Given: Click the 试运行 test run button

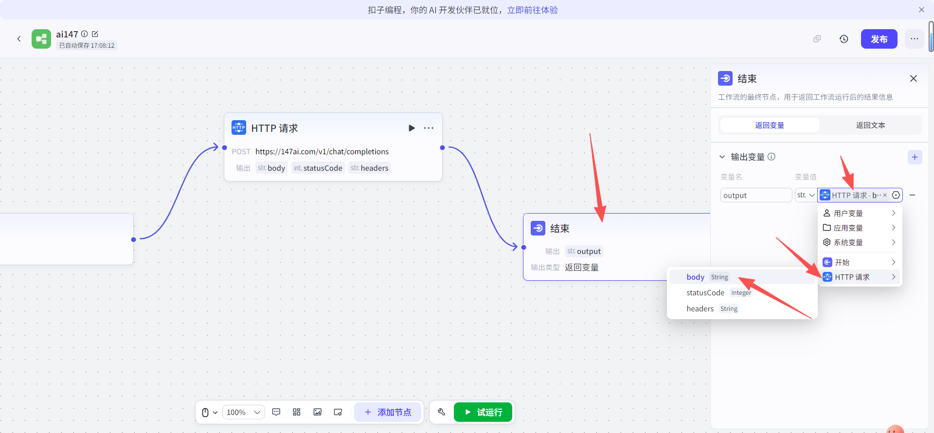Looking at the screenshot, I should click(483, 412).
